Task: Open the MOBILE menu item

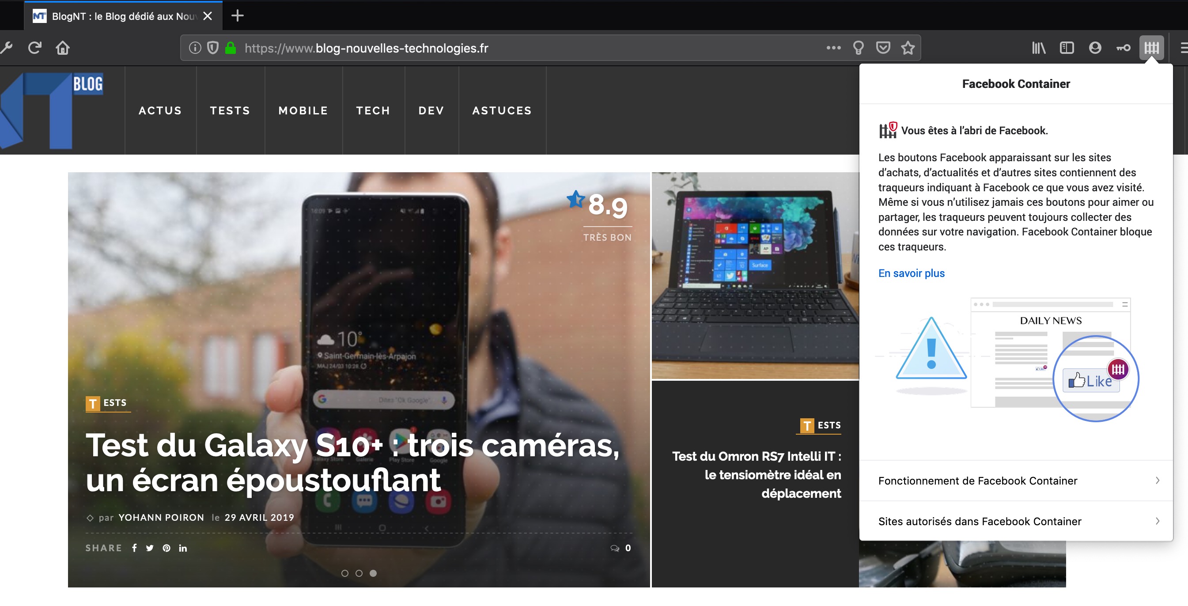Action: [303, 111]
